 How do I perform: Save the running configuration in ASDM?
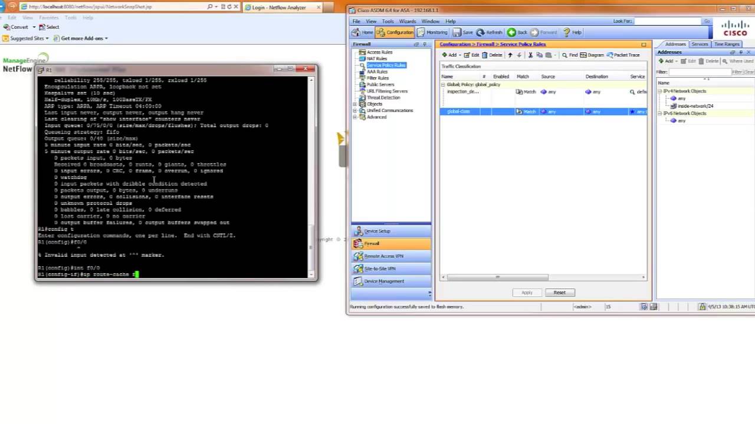click(x=464, y=32)
